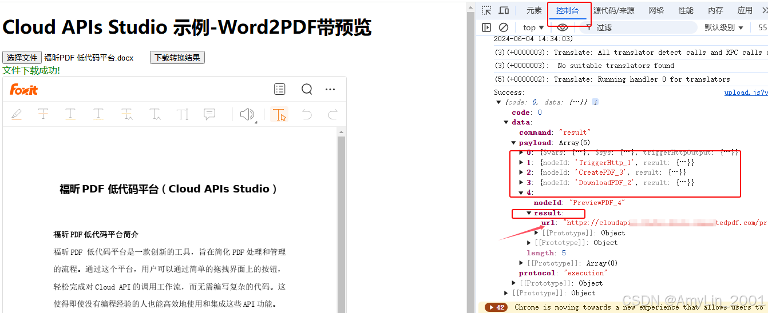This screenshot has height=313, width=768.
Task: Open the three-dot more options menu
Action: pyautogui.click(x=330, y=89)
